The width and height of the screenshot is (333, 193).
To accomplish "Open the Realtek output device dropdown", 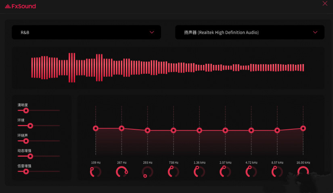I will [x=249, y=32].
